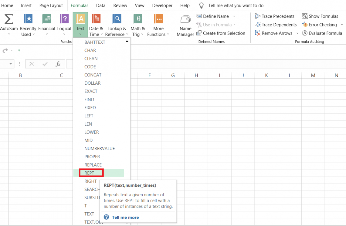Click the Math & Trig icon
The height and width of the screenshot is (226, 346).
138,19
